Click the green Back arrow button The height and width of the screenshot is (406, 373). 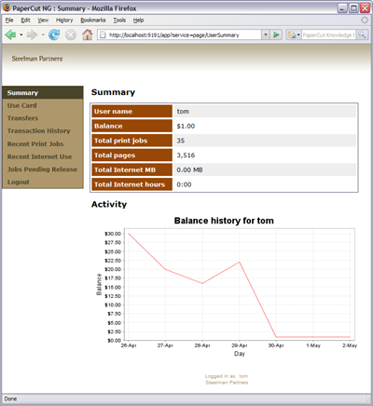[x=10, y=34]
